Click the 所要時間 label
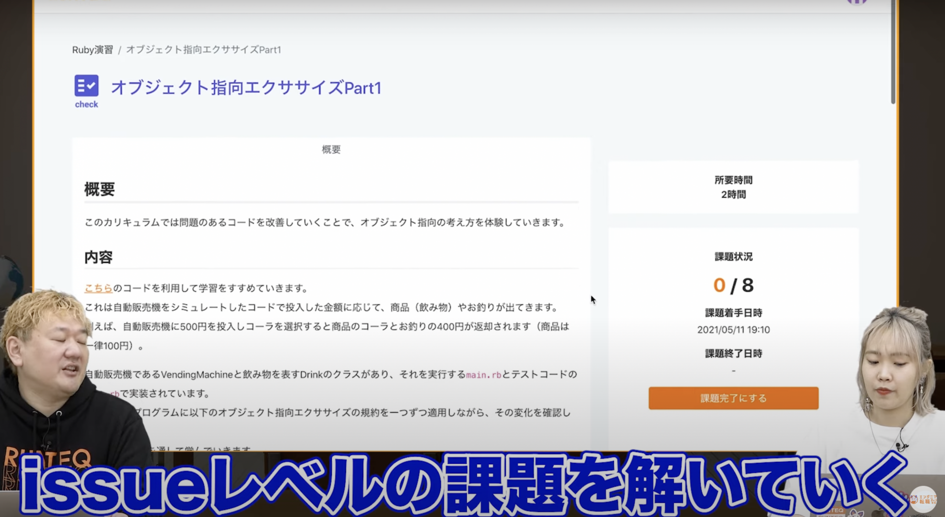The image size is (945, 517). pos(733,180)
